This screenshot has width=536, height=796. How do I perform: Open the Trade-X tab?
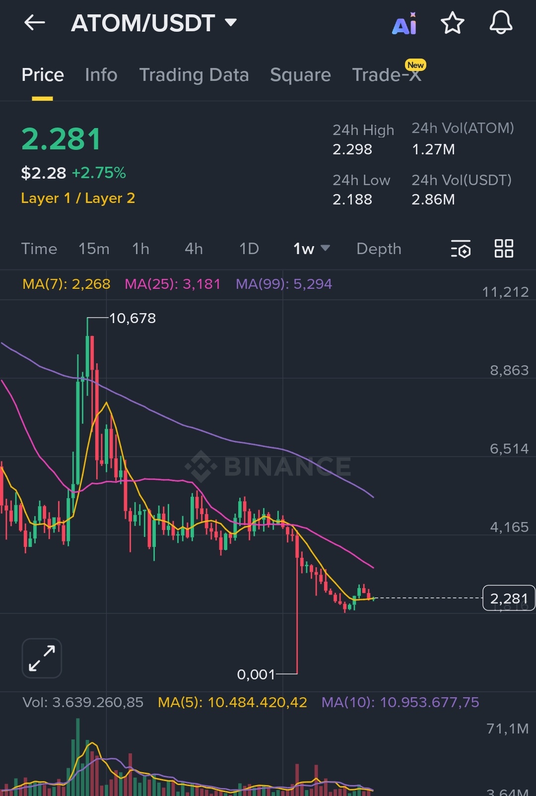coord(387,75)
